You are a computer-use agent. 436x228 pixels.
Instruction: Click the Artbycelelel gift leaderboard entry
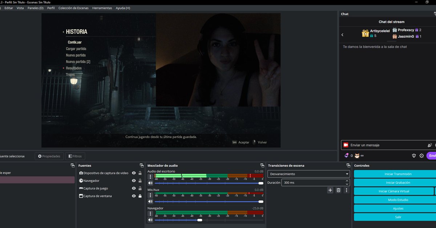pos(376,33)
